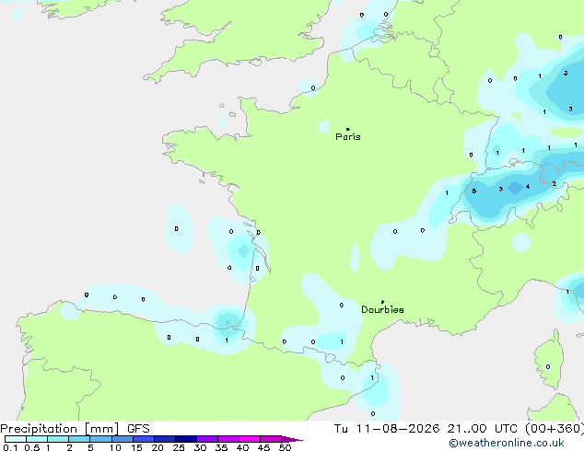Click the "Paris" city label
Viewport: 584px width, 451px height.
[348, 136]
